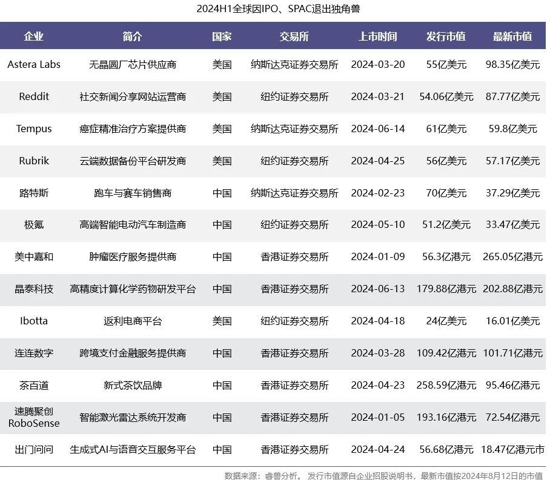Image resolution: width=550 pixels, height=485 pixels.
Task: Click description '生成式AI与语音交互服务平台'
Action: point(132,449)
